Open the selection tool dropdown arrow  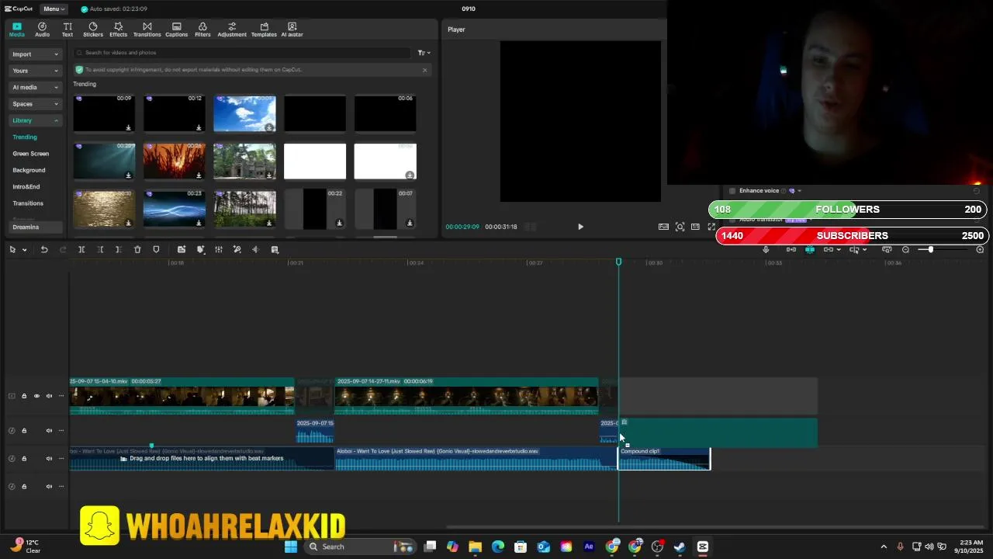coord(25,250)
